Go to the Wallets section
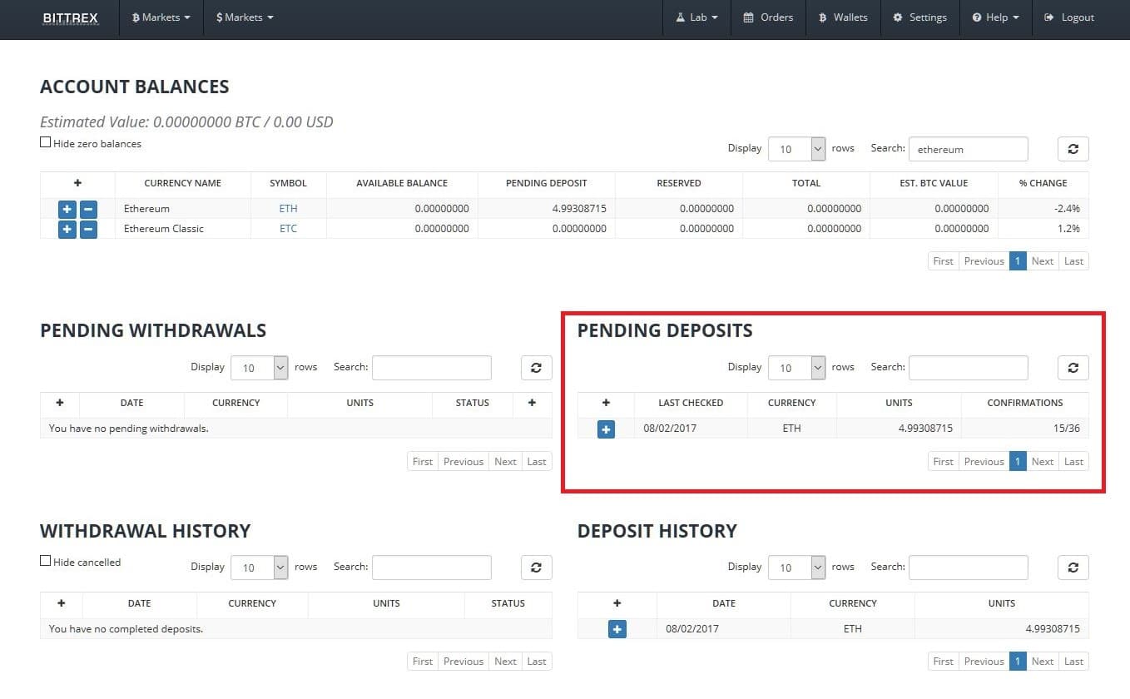The height and width of the screenshot is (699, 1130). click(x=843, y=17)
